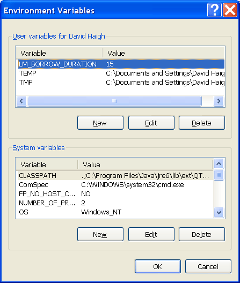The image size is (240, 283).
Task: Click the Windows_NT value cell
Action: point(101,212)
